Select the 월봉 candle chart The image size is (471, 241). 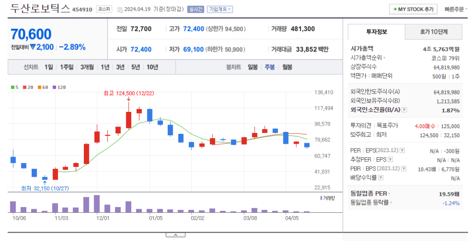click(x=287, y=67)
